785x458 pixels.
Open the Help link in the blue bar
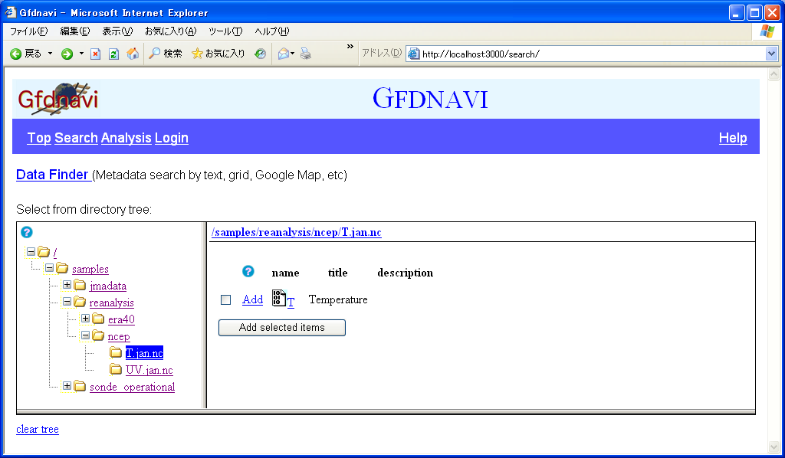tap(733, 138)
